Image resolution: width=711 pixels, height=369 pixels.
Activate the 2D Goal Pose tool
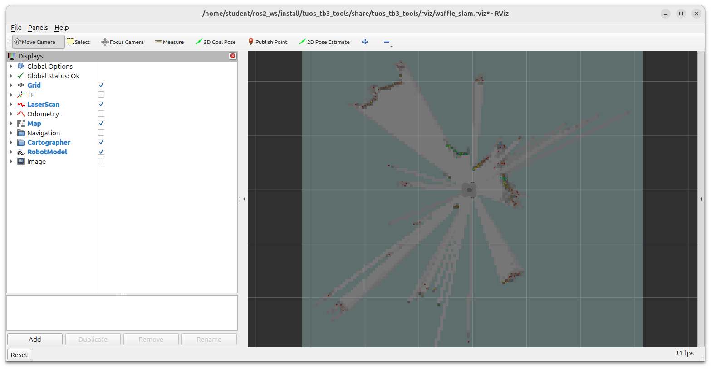coord(216,42)
